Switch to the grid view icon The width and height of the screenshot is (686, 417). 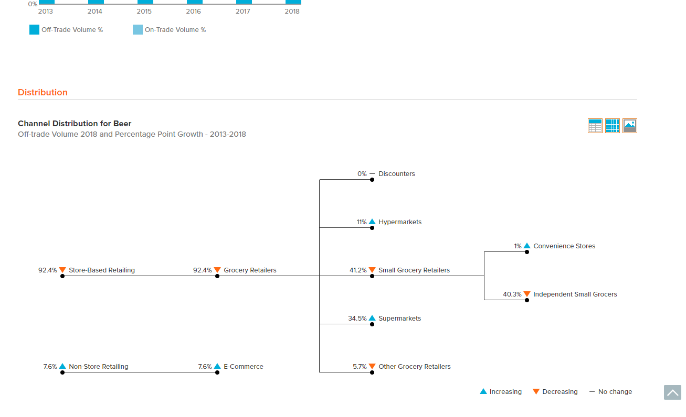(x=613, y=126)
